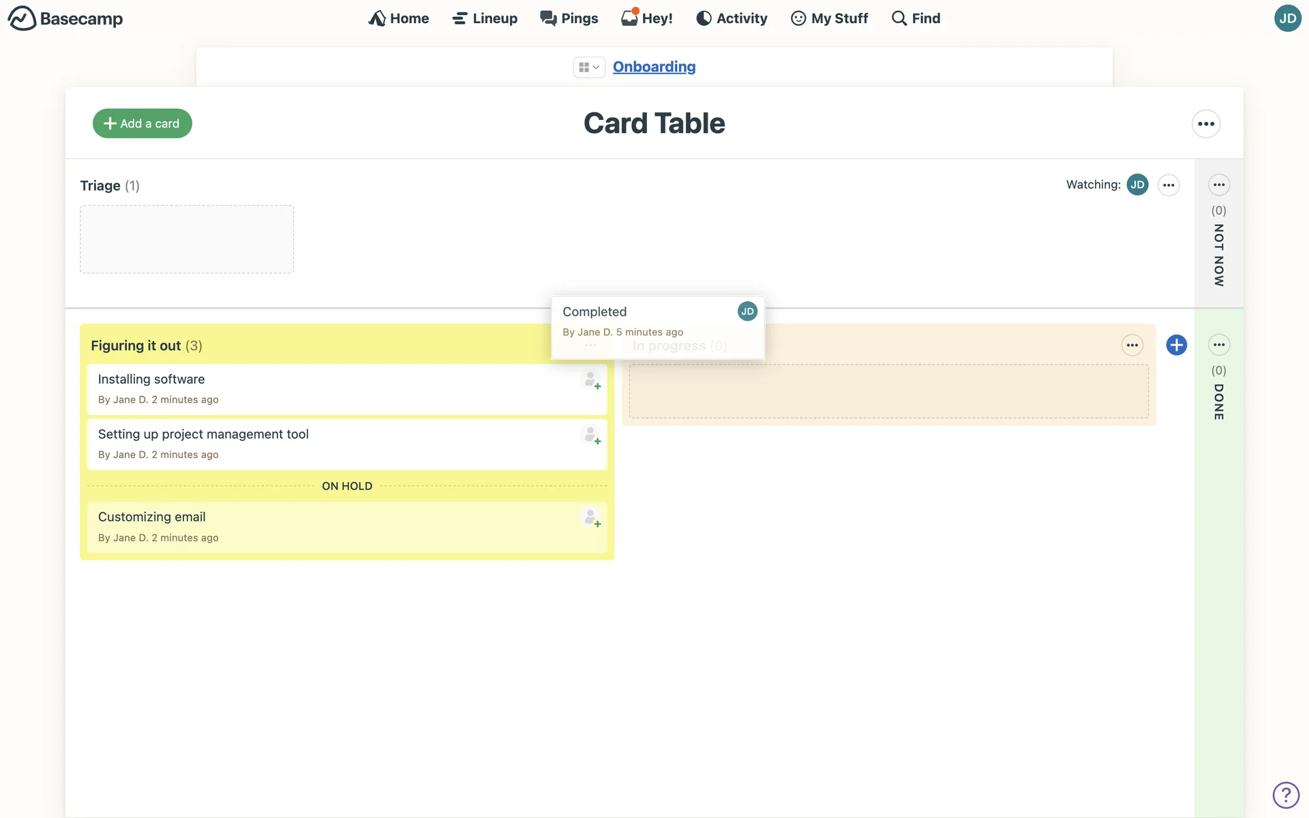The image size is (1309, 818).
Task: Open Card Table options ellipsis menu
Action: click(1205, 124)
